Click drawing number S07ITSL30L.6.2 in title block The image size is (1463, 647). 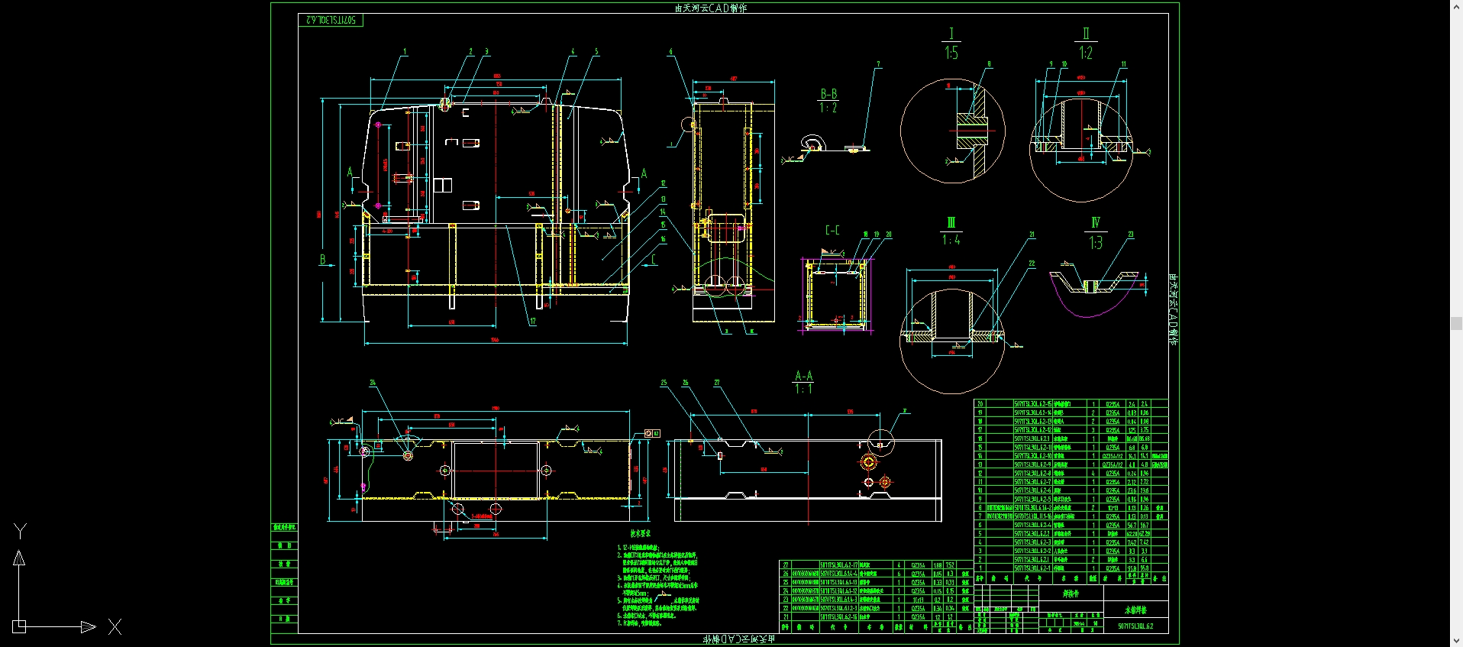pyautogui.click(x=1135, y=626)
